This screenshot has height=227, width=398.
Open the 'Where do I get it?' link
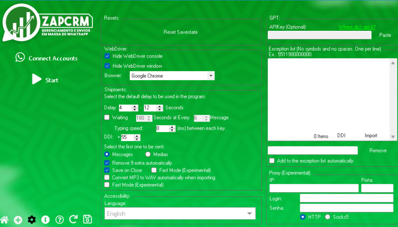coord(357,27)
